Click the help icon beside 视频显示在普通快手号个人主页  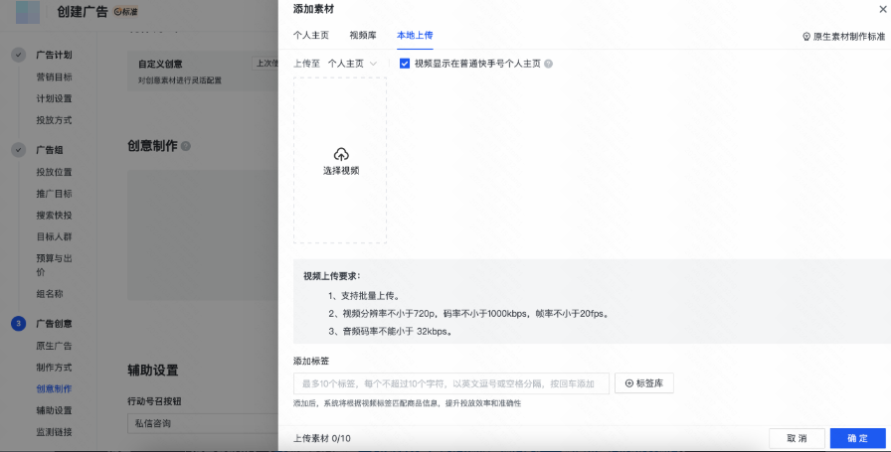[x=548, y=64]
